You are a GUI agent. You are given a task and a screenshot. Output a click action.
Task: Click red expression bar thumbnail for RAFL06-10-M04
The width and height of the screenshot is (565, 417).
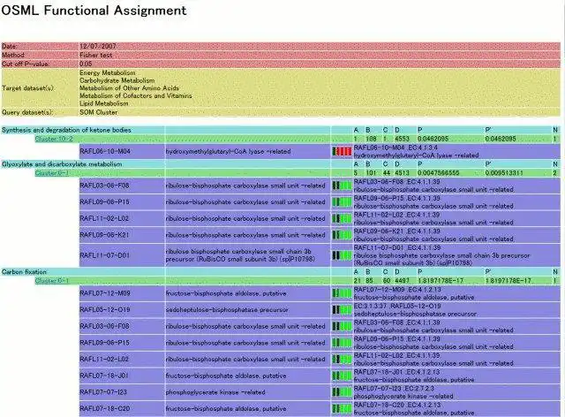(342, 151)
